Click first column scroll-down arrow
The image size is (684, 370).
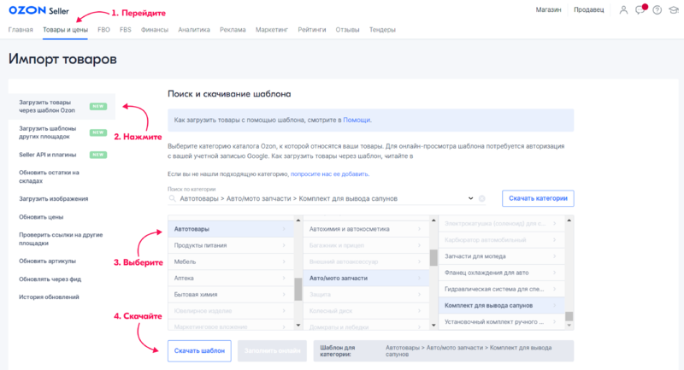pyautogui.click(x=298, y=325)
